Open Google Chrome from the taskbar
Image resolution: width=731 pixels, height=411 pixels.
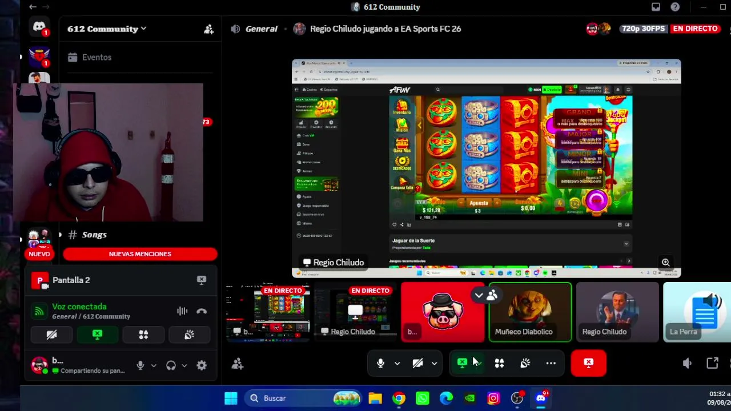click(399, 398)
